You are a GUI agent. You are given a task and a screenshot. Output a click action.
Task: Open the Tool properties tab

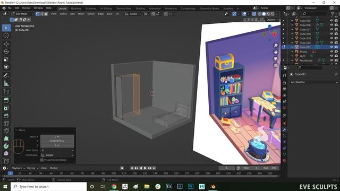click(x=285, y=75)
